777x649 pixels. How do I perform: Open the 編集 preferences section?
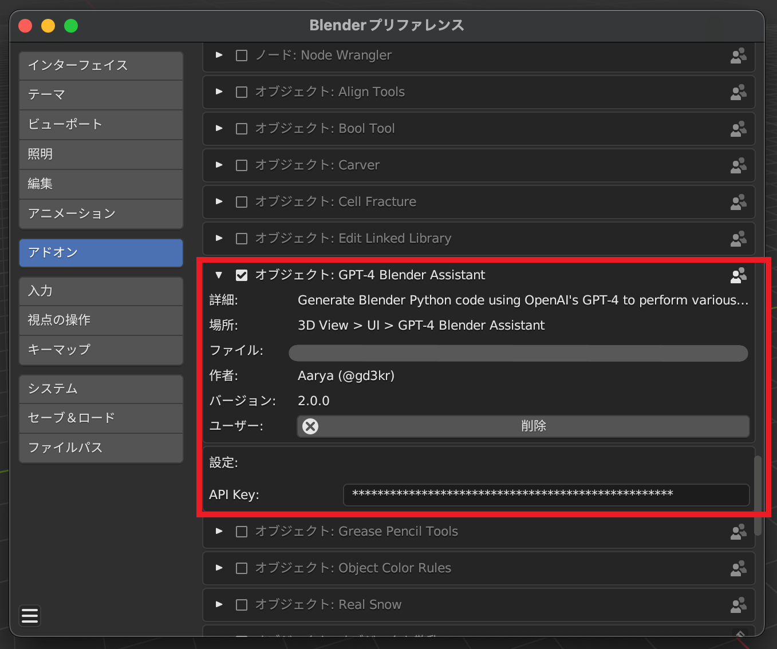click(x=101, y=184)
